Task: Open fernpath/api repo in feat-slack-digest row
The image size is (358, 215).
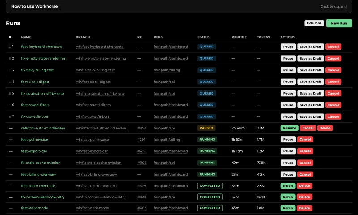Action: pos(164,82)
